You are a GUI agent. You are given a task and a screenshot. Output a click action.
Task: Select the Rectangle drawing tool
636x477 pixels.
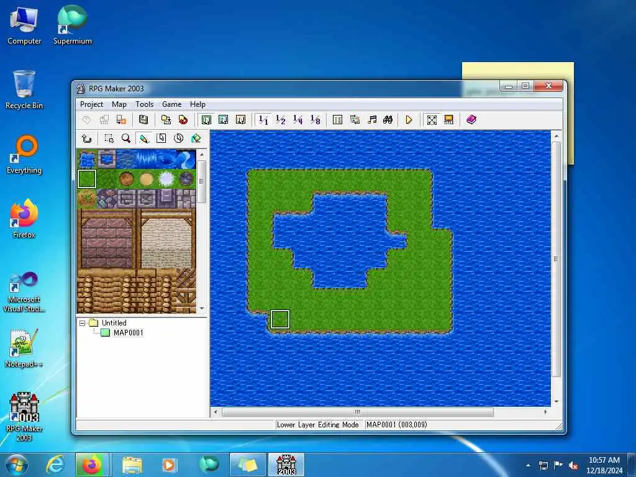161,139
